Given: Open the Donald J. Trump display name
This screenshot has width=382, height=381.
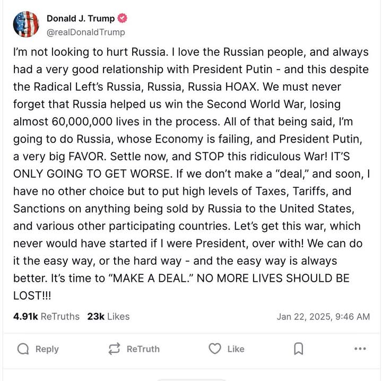Looking at the screenshot, I should 80,19.
